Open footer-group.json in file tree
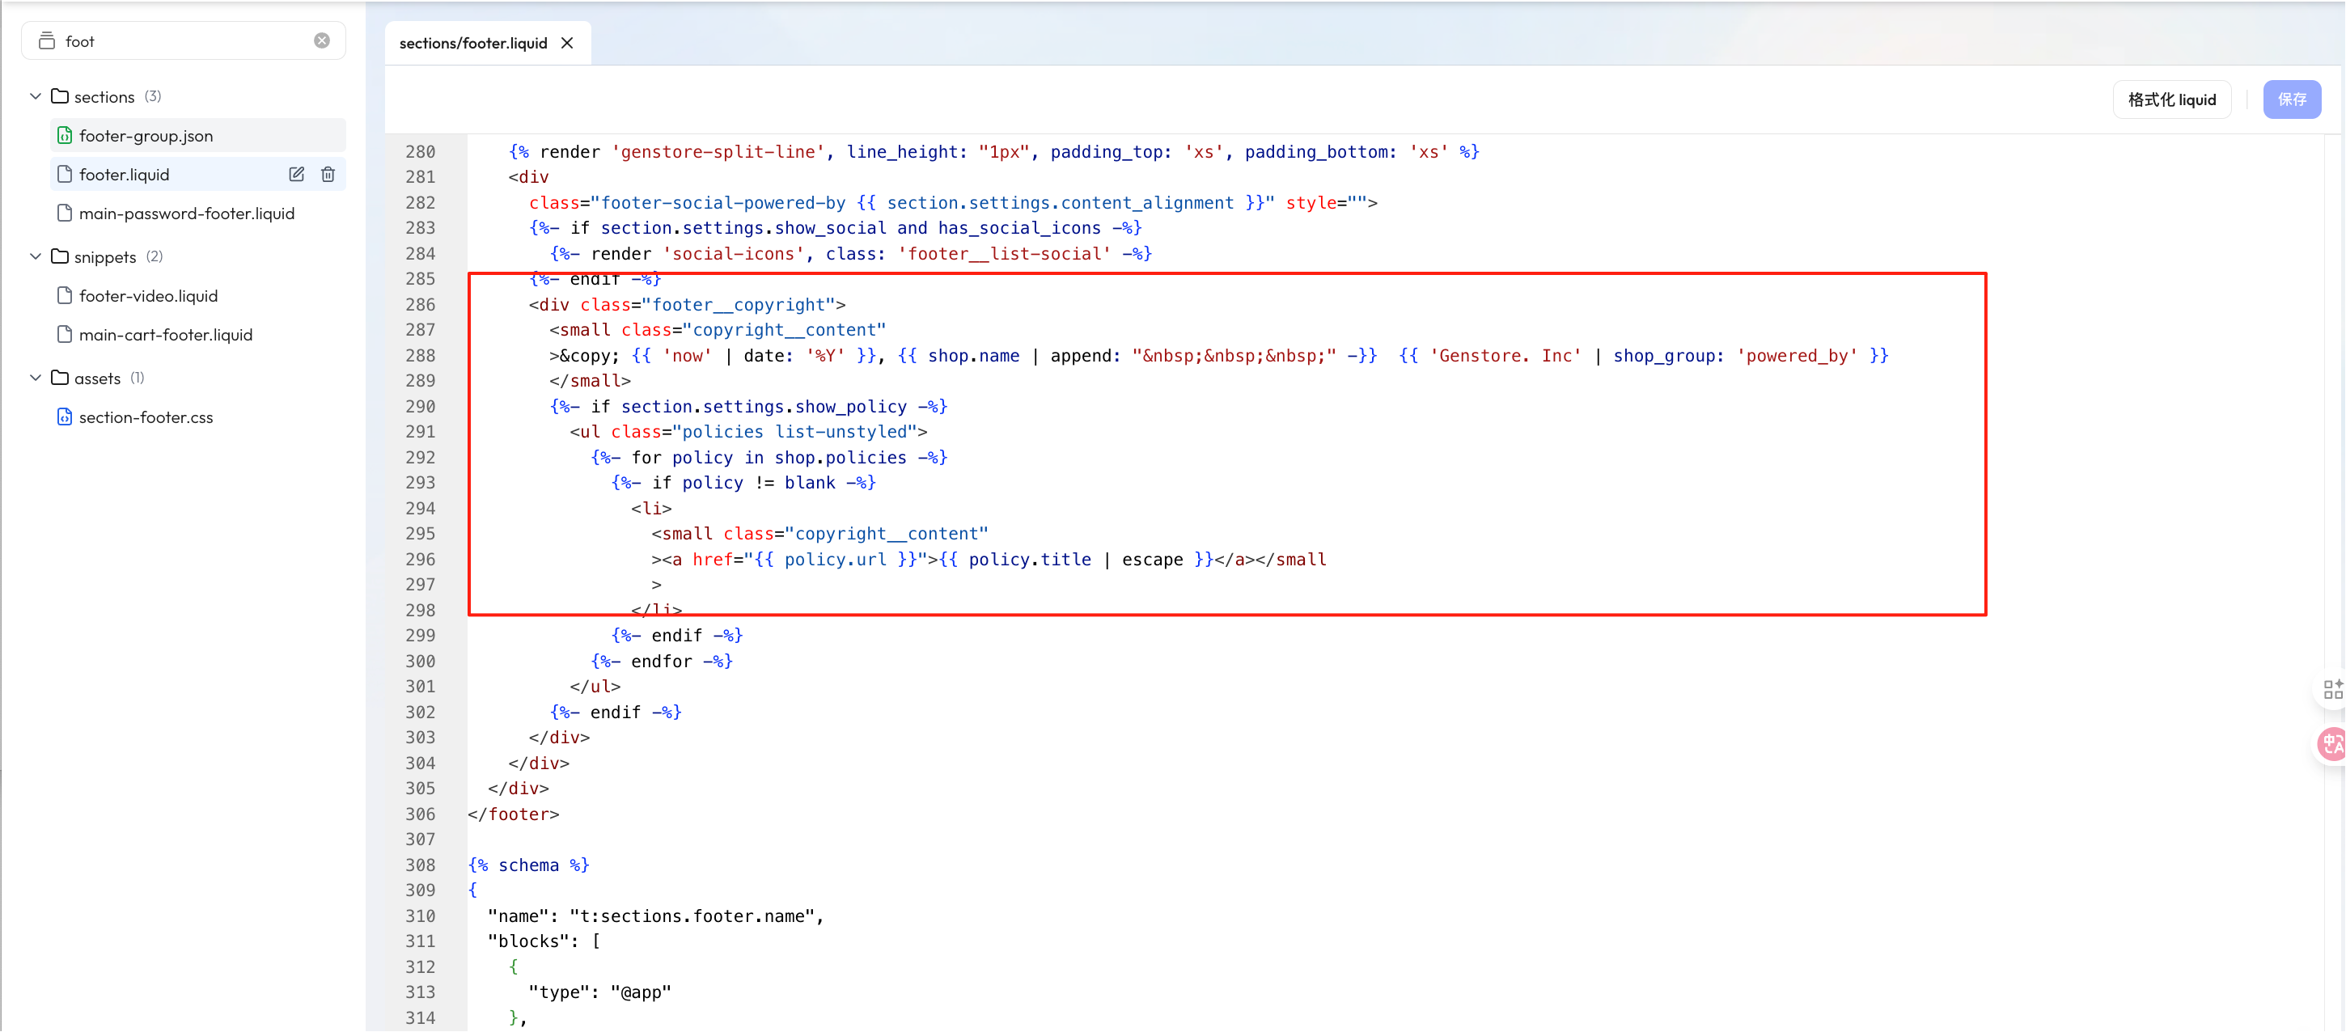The height and width of the screenshot is (1032, 2346). point(197,136)
